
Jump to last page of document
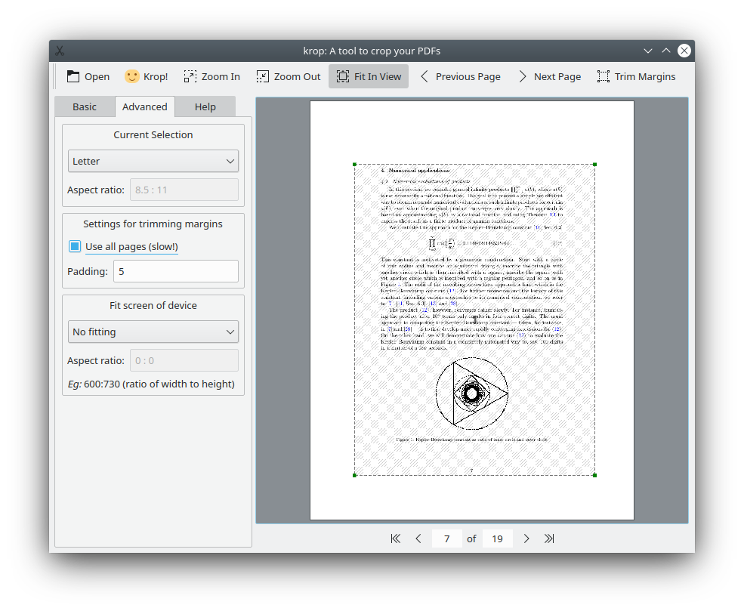coord(549,538)
